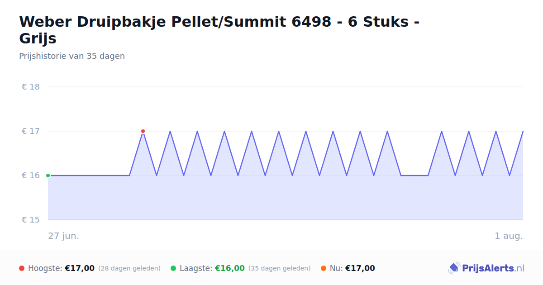Click the Weber Druipbakje product title

point(219,30)
